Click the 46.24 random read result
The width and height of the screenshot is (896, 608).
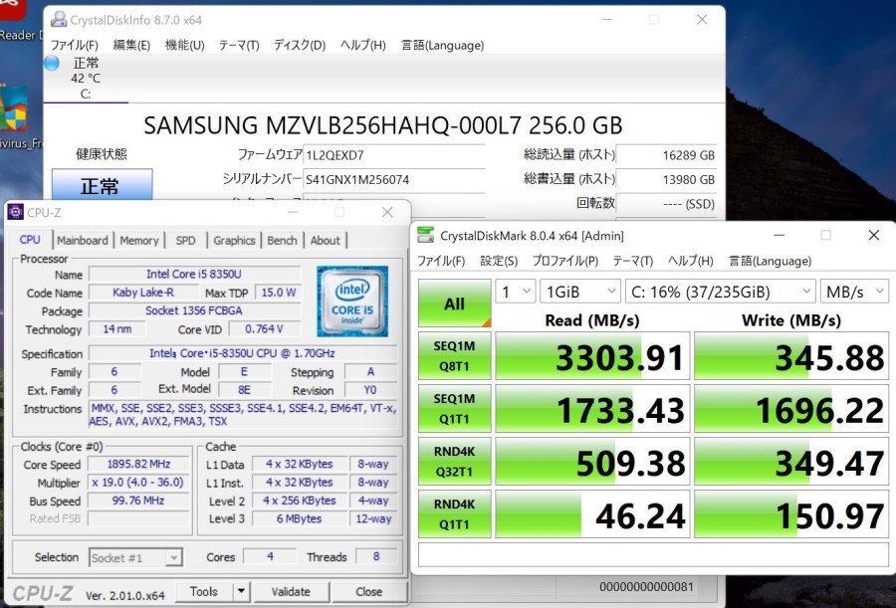click(x=592, y=513)
